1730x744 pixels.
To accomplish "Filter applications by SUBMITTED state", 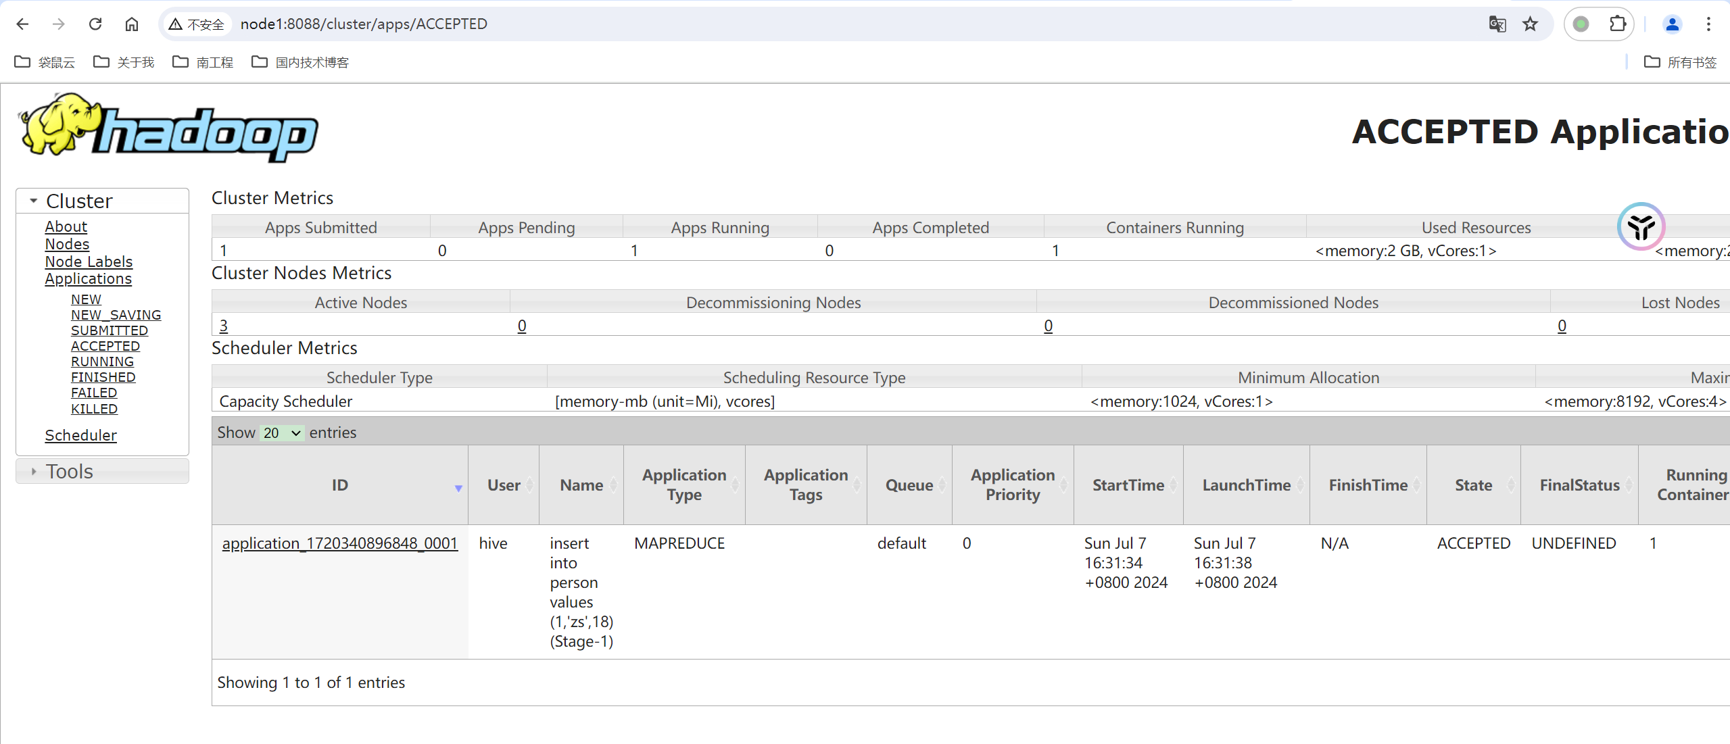I will point(110,330).
